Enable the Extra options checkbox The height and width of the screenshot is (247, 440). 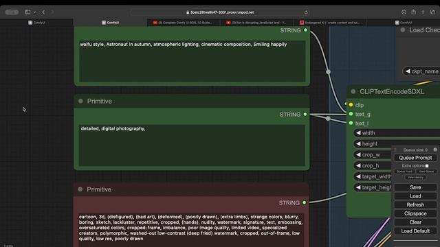(x=427, y=166)
